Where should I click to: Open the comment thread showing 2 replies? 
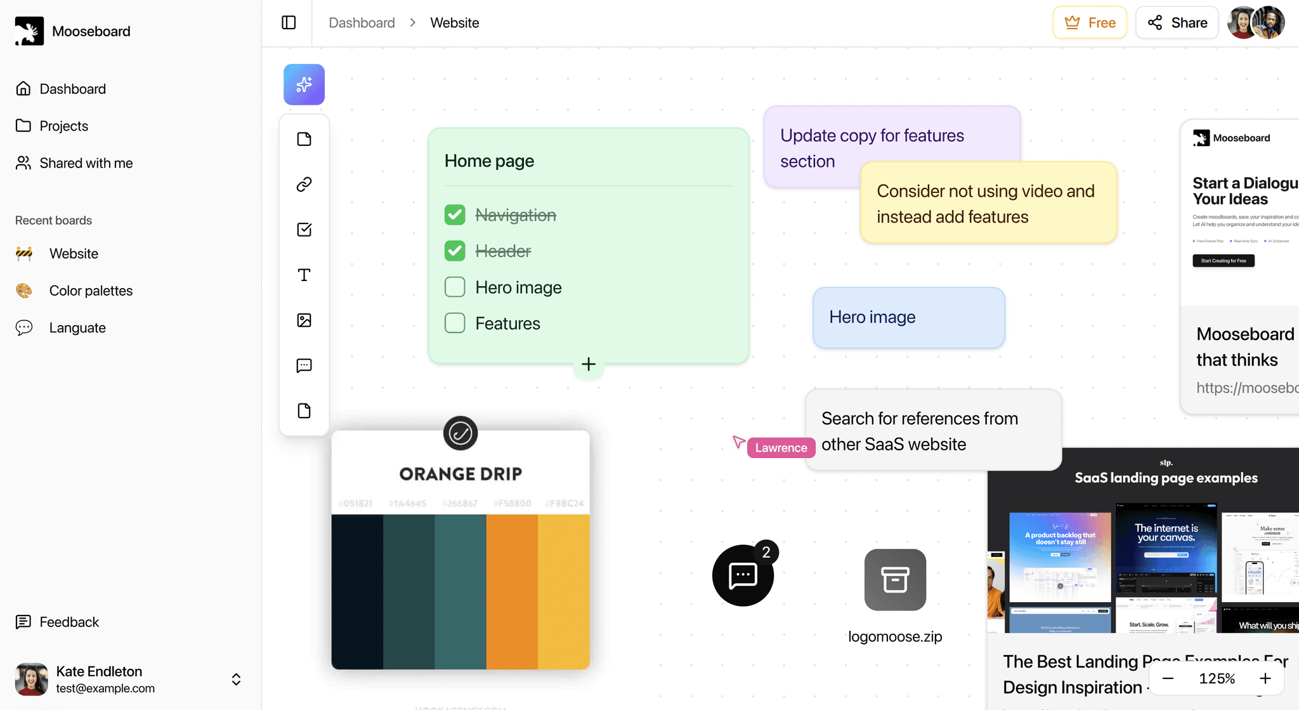743,574
